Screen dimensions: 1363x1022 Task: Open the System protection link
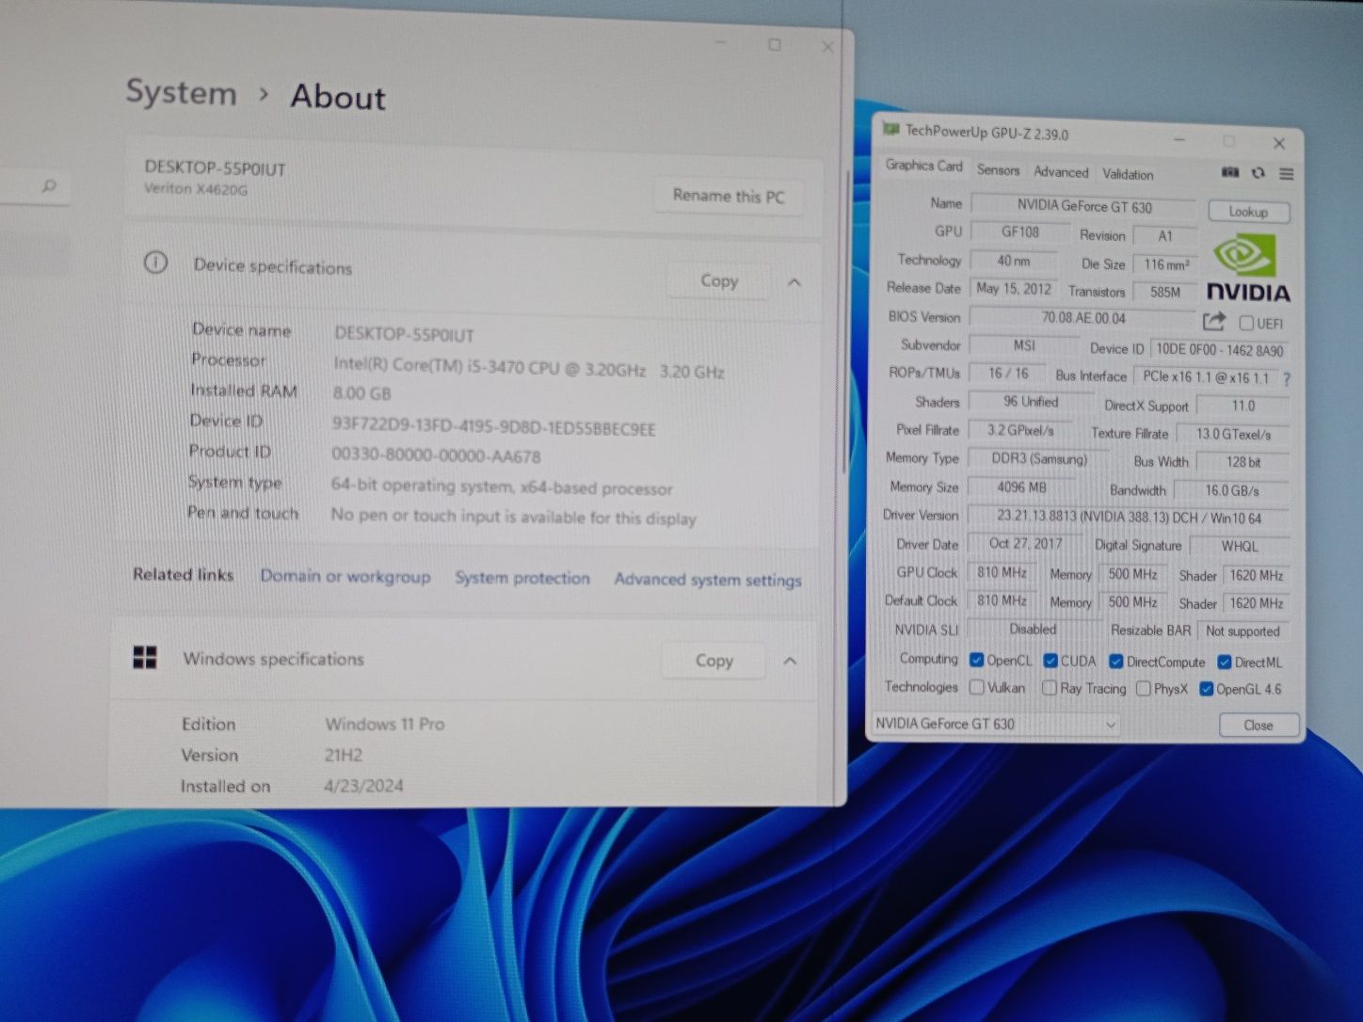[x=522, y=578]
